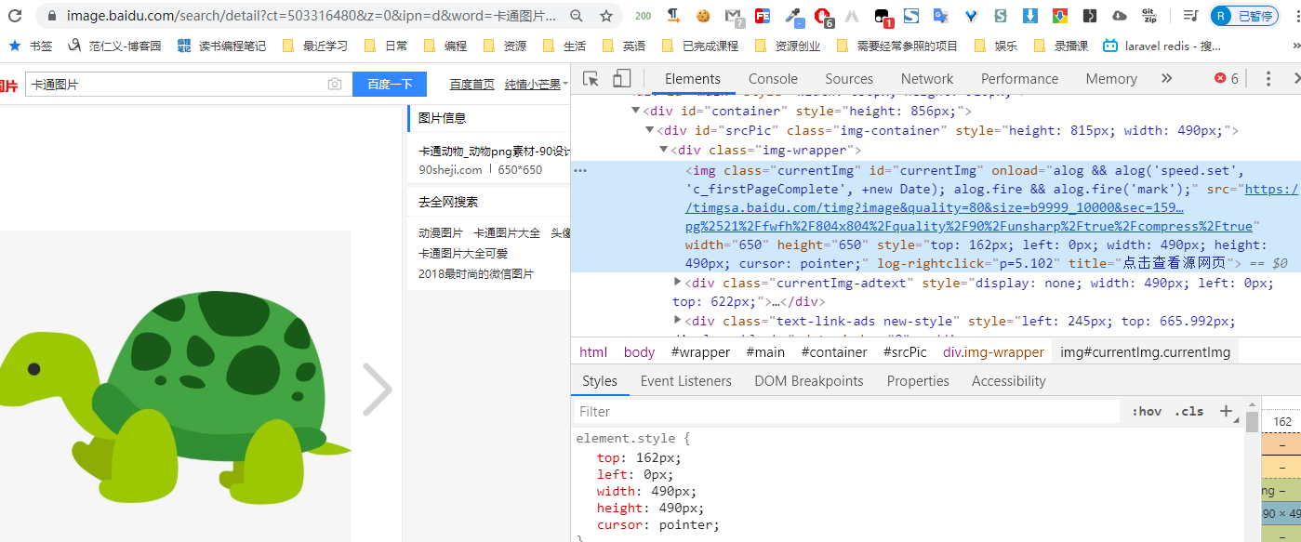The height and width of the screenshot is (542, 1301).
Task: Click the camera image-search icon
Action: 335,85
